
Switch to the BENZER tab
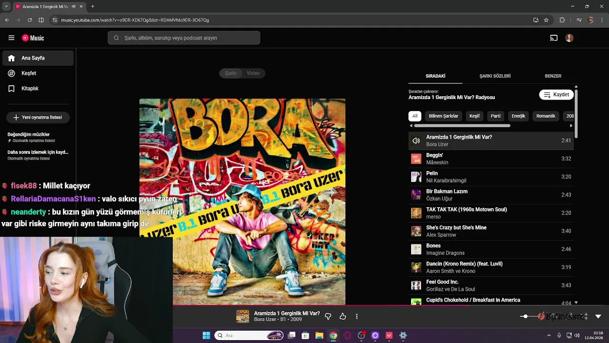553,76
